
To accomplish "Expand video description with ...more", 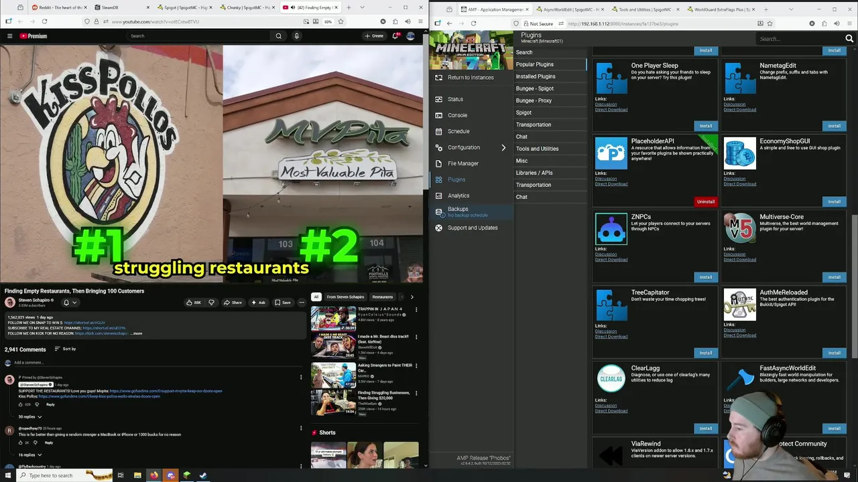I will (136, 333).
